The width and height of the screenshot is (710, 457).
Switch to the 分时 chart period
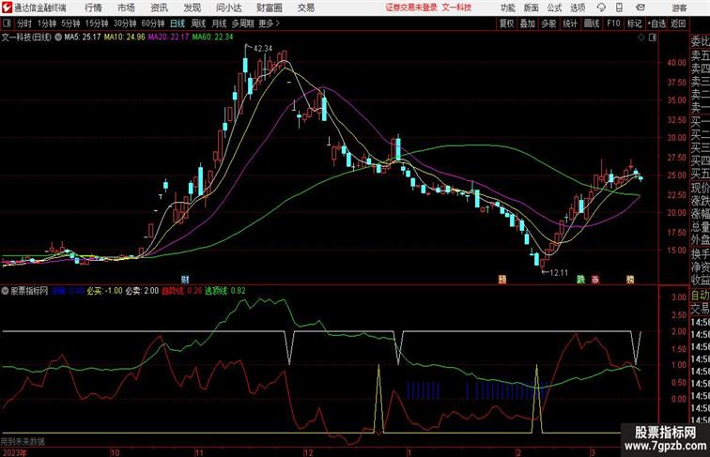click(x=24, y=23)
